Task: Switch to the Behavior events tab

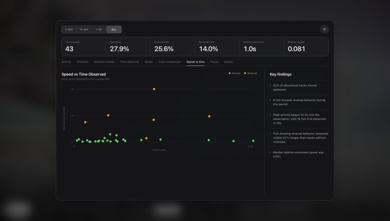Action: point(104,62)
